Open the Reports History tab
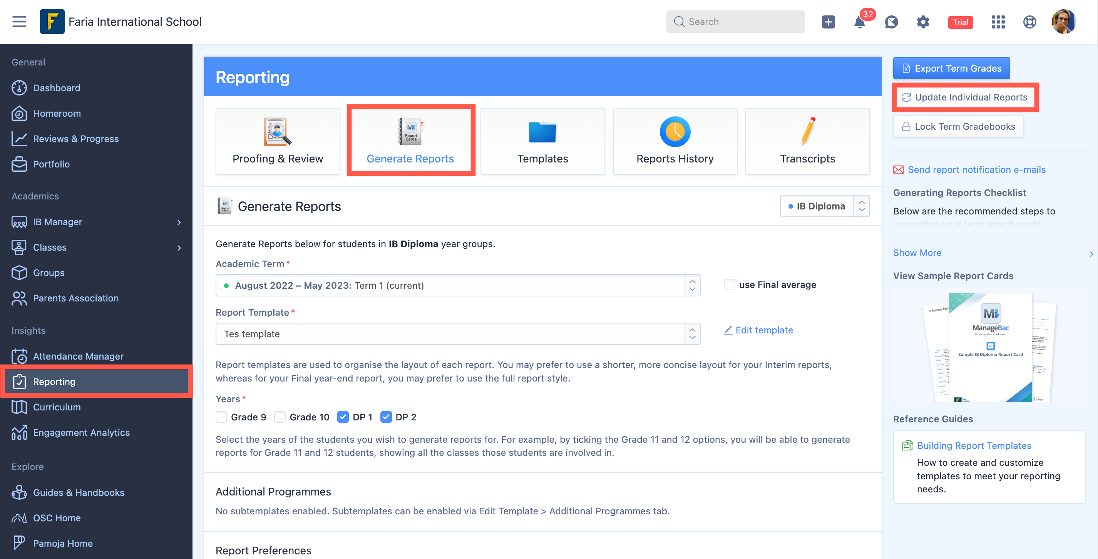Viewport: 1098px width, 559px height. tap(675, 141)
